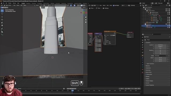Click the Rotation X value field
Image resolution: width=171 pixels, height=96 pixels.
pyautogui.click(x=160, y=50)
